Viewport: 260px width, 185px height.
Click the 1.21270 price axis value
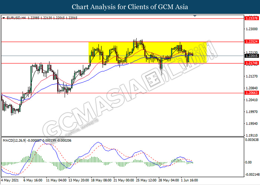[x=252, y=76]
